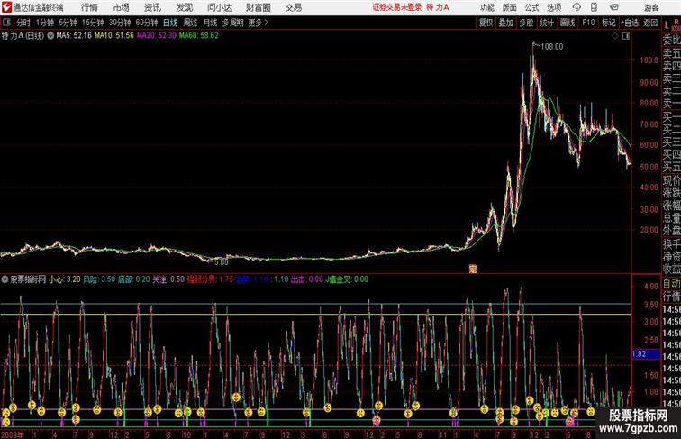Toggle the left panel icon beside 分时
This screenshot has height=439, width=681.
point(6,23)
